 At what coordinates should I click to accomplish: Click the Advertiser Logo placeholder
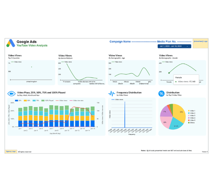pos(200,43)
